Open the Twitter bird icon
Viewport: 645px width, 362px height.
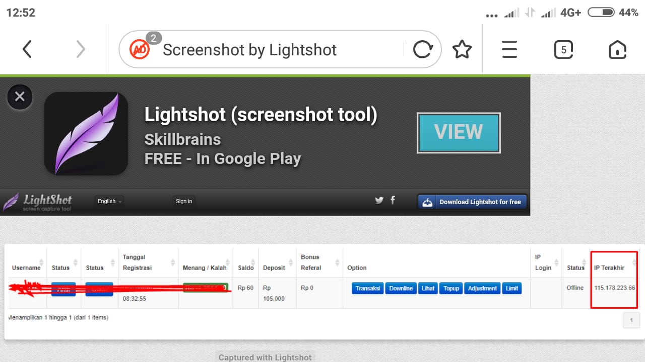click(x=379, y=201)
